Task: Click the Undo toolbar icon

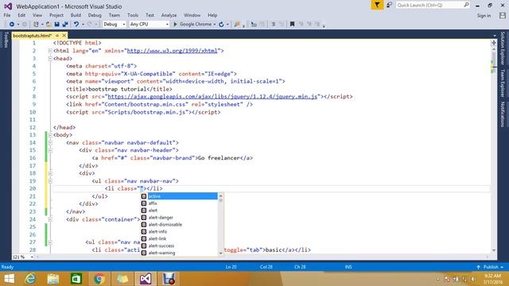Action: pyautogui.click(x=76, y=25)
